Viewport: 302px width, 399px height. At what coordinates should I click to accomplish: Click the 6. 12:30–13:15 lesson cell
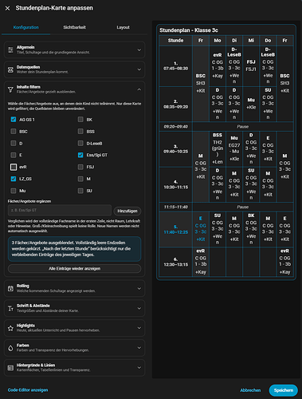175,262
